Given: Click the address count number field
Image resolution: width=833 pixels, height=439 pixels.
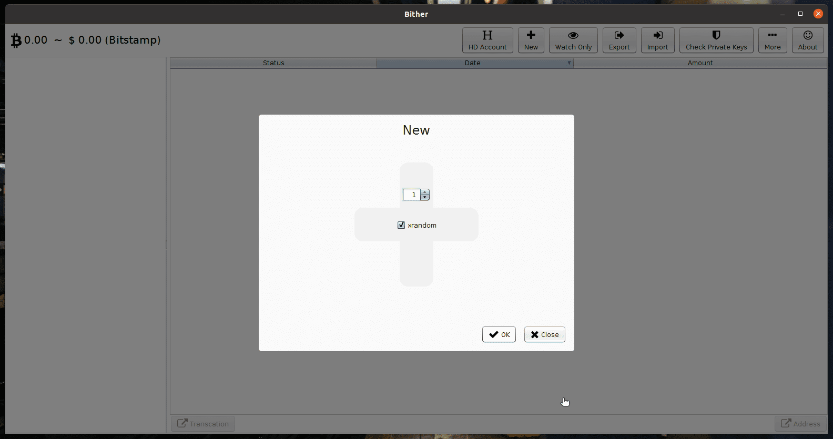Looking at the screenshot, I should click(x=412, y=195).
